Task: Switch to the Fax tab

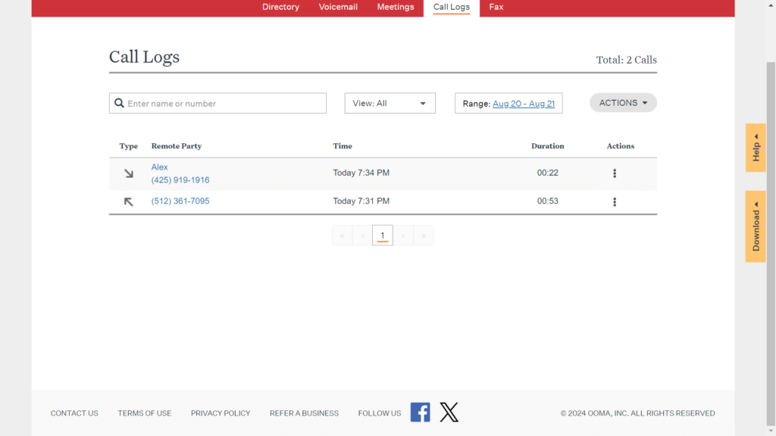Action: (x=496, y=7)
